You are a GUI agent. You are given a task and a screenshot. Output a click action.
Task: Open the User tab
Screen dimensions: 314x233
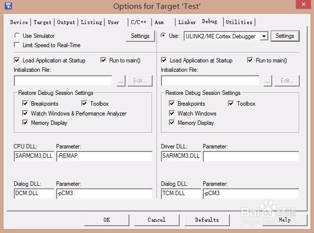click(x=116, y=22)
